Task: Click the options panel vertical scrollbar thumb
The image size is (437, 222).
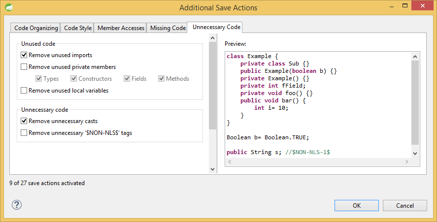Action: [213, 86]
